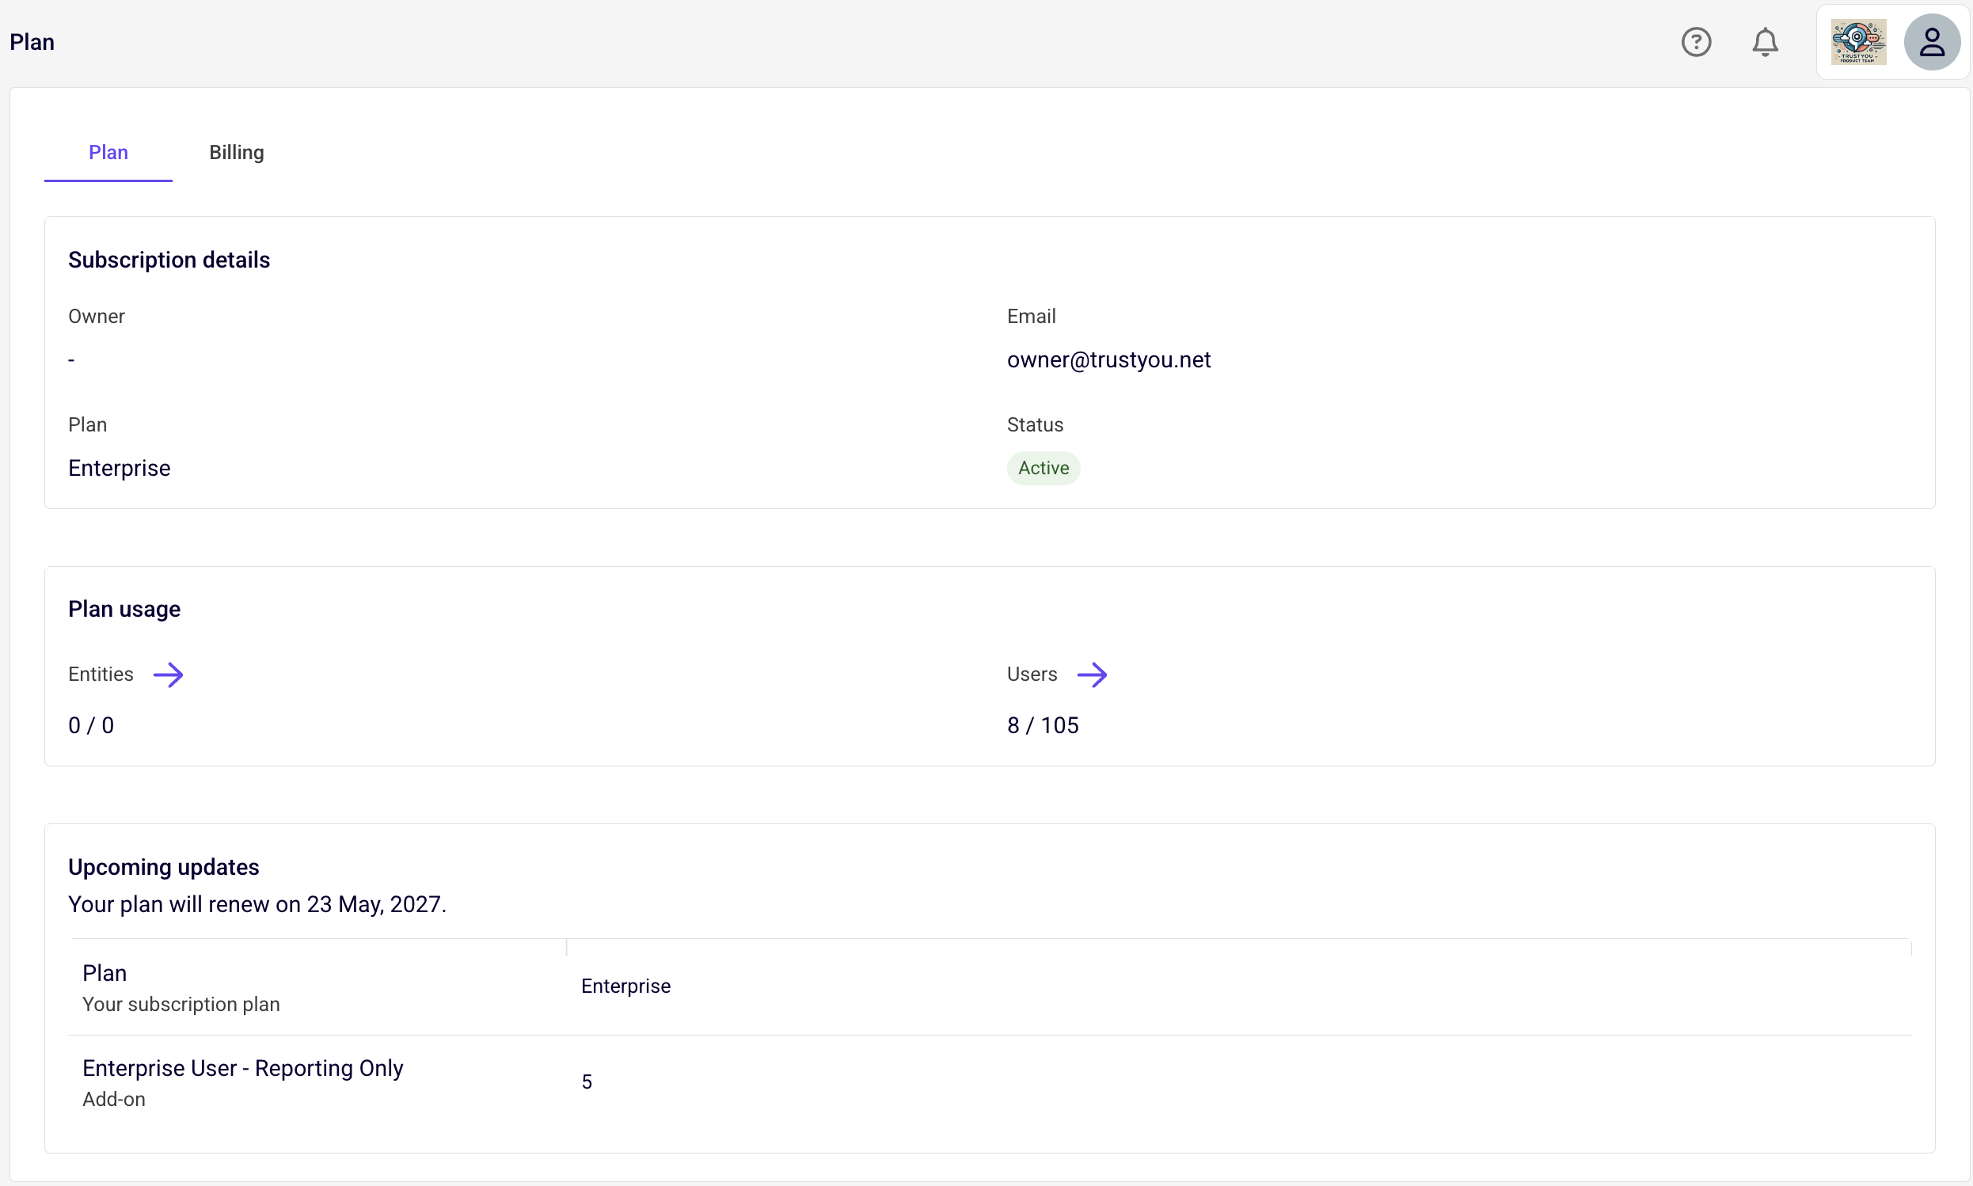Click the add-on quantity value 5
1973x1186 pixels.
click(587, 1081)
